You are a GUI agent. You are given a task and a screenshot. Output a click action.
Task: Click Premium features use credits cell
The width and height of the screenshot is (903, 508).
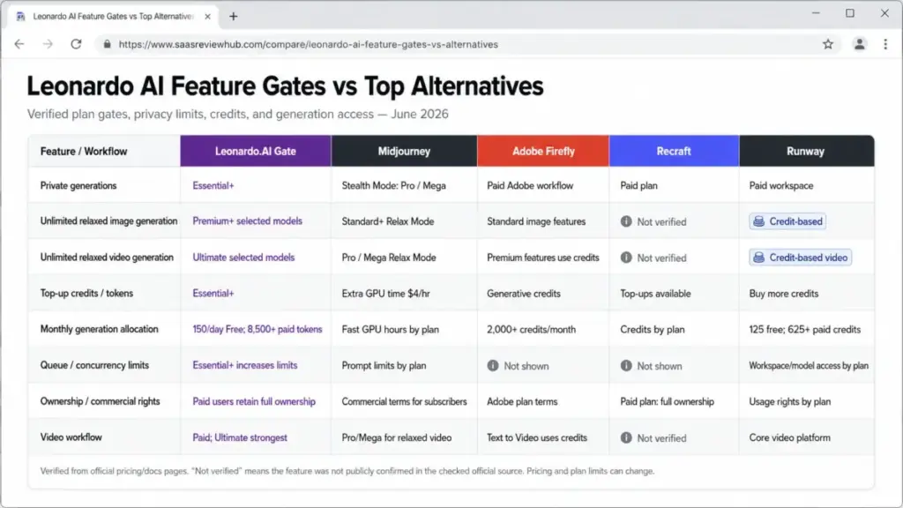[543, 258]
